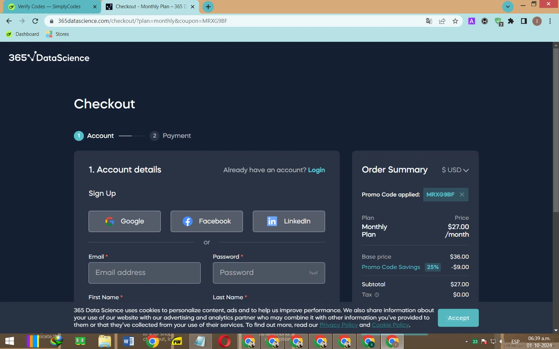This screenshot has height=349, width=559.
Task: Open the purple A extension
Action: coord(471,21)
